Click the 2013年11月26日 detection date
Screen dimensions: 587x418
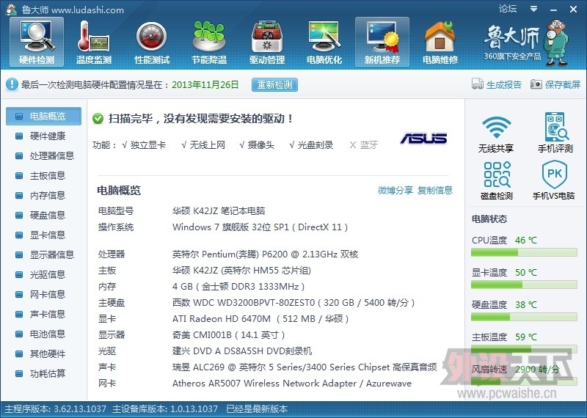tap(205, 84)
